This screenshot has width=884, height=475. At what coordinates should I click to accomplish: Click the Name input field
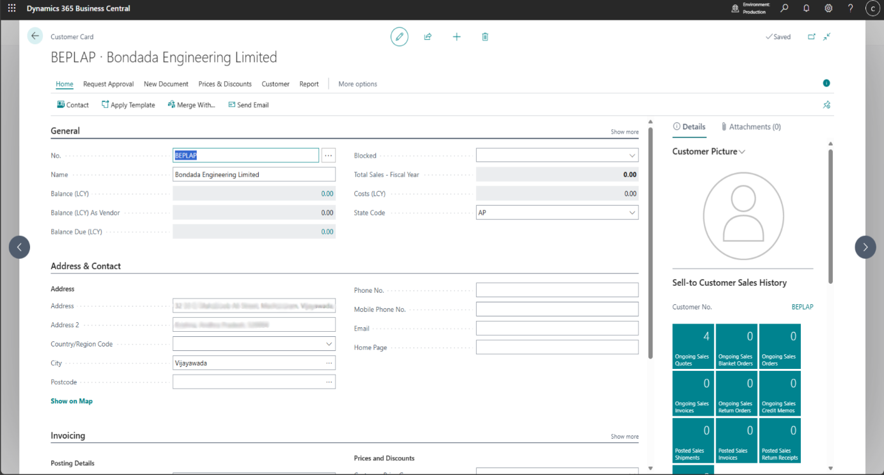[254, 175]
